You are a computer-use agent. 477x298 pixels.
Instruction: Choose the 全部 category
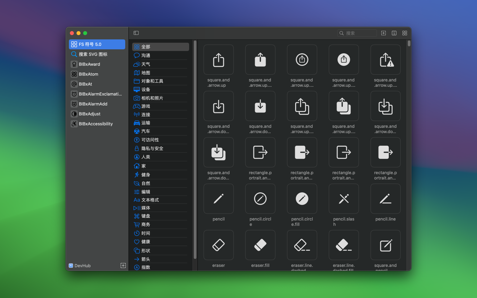[161, 47]
